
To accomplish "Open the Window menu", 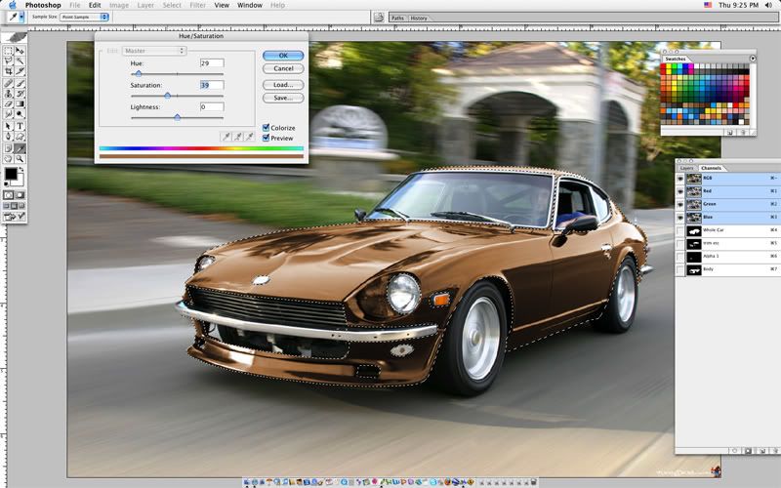I will (x=250, y=5).
